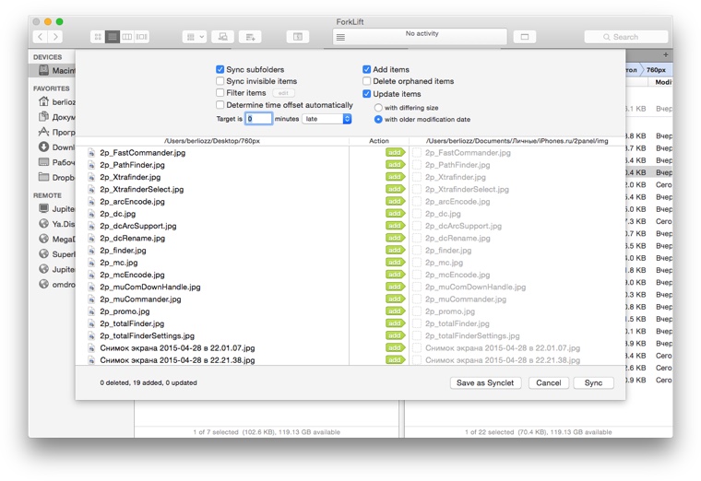Image resolution: width=701 pixels, height=481 pixels.
Task: Select the Macintosh device in the sidebar
Action: pyautogui.click(x=53, y=70)
